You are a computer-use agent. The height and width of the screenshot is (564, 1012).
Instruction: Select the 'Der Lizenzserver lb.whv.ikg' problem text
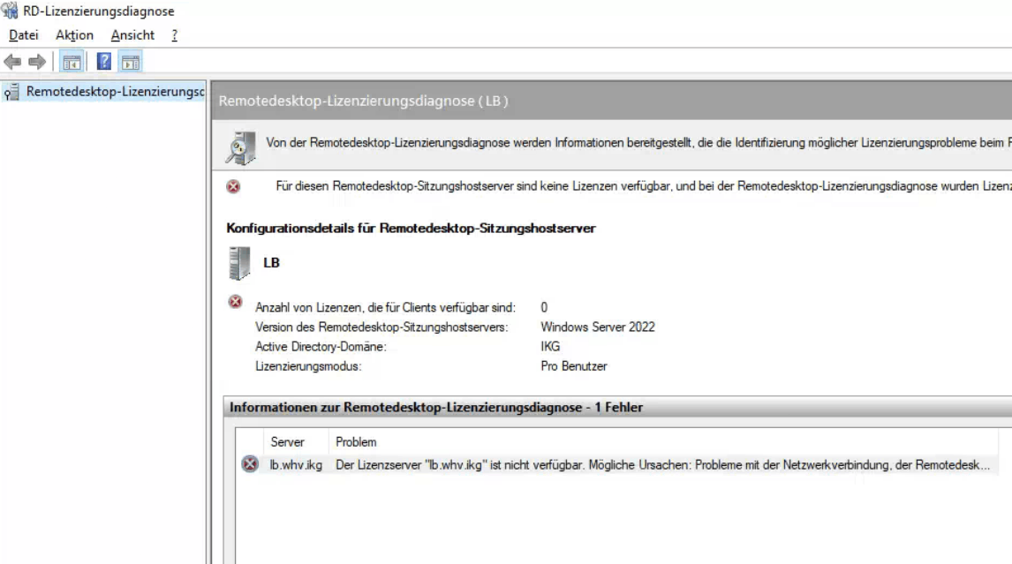pos(662,464)
